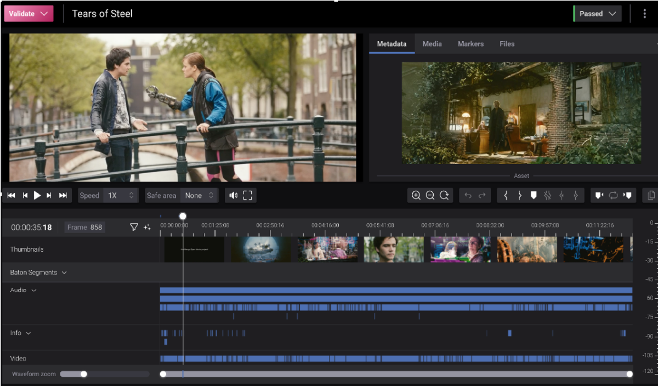
Task: Expand the Baton Segments track
Action: [x=64, y=273]
